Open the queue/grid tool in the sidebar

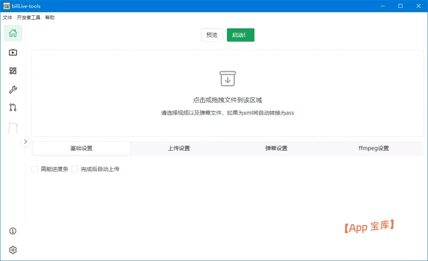[x=13, y=71]
